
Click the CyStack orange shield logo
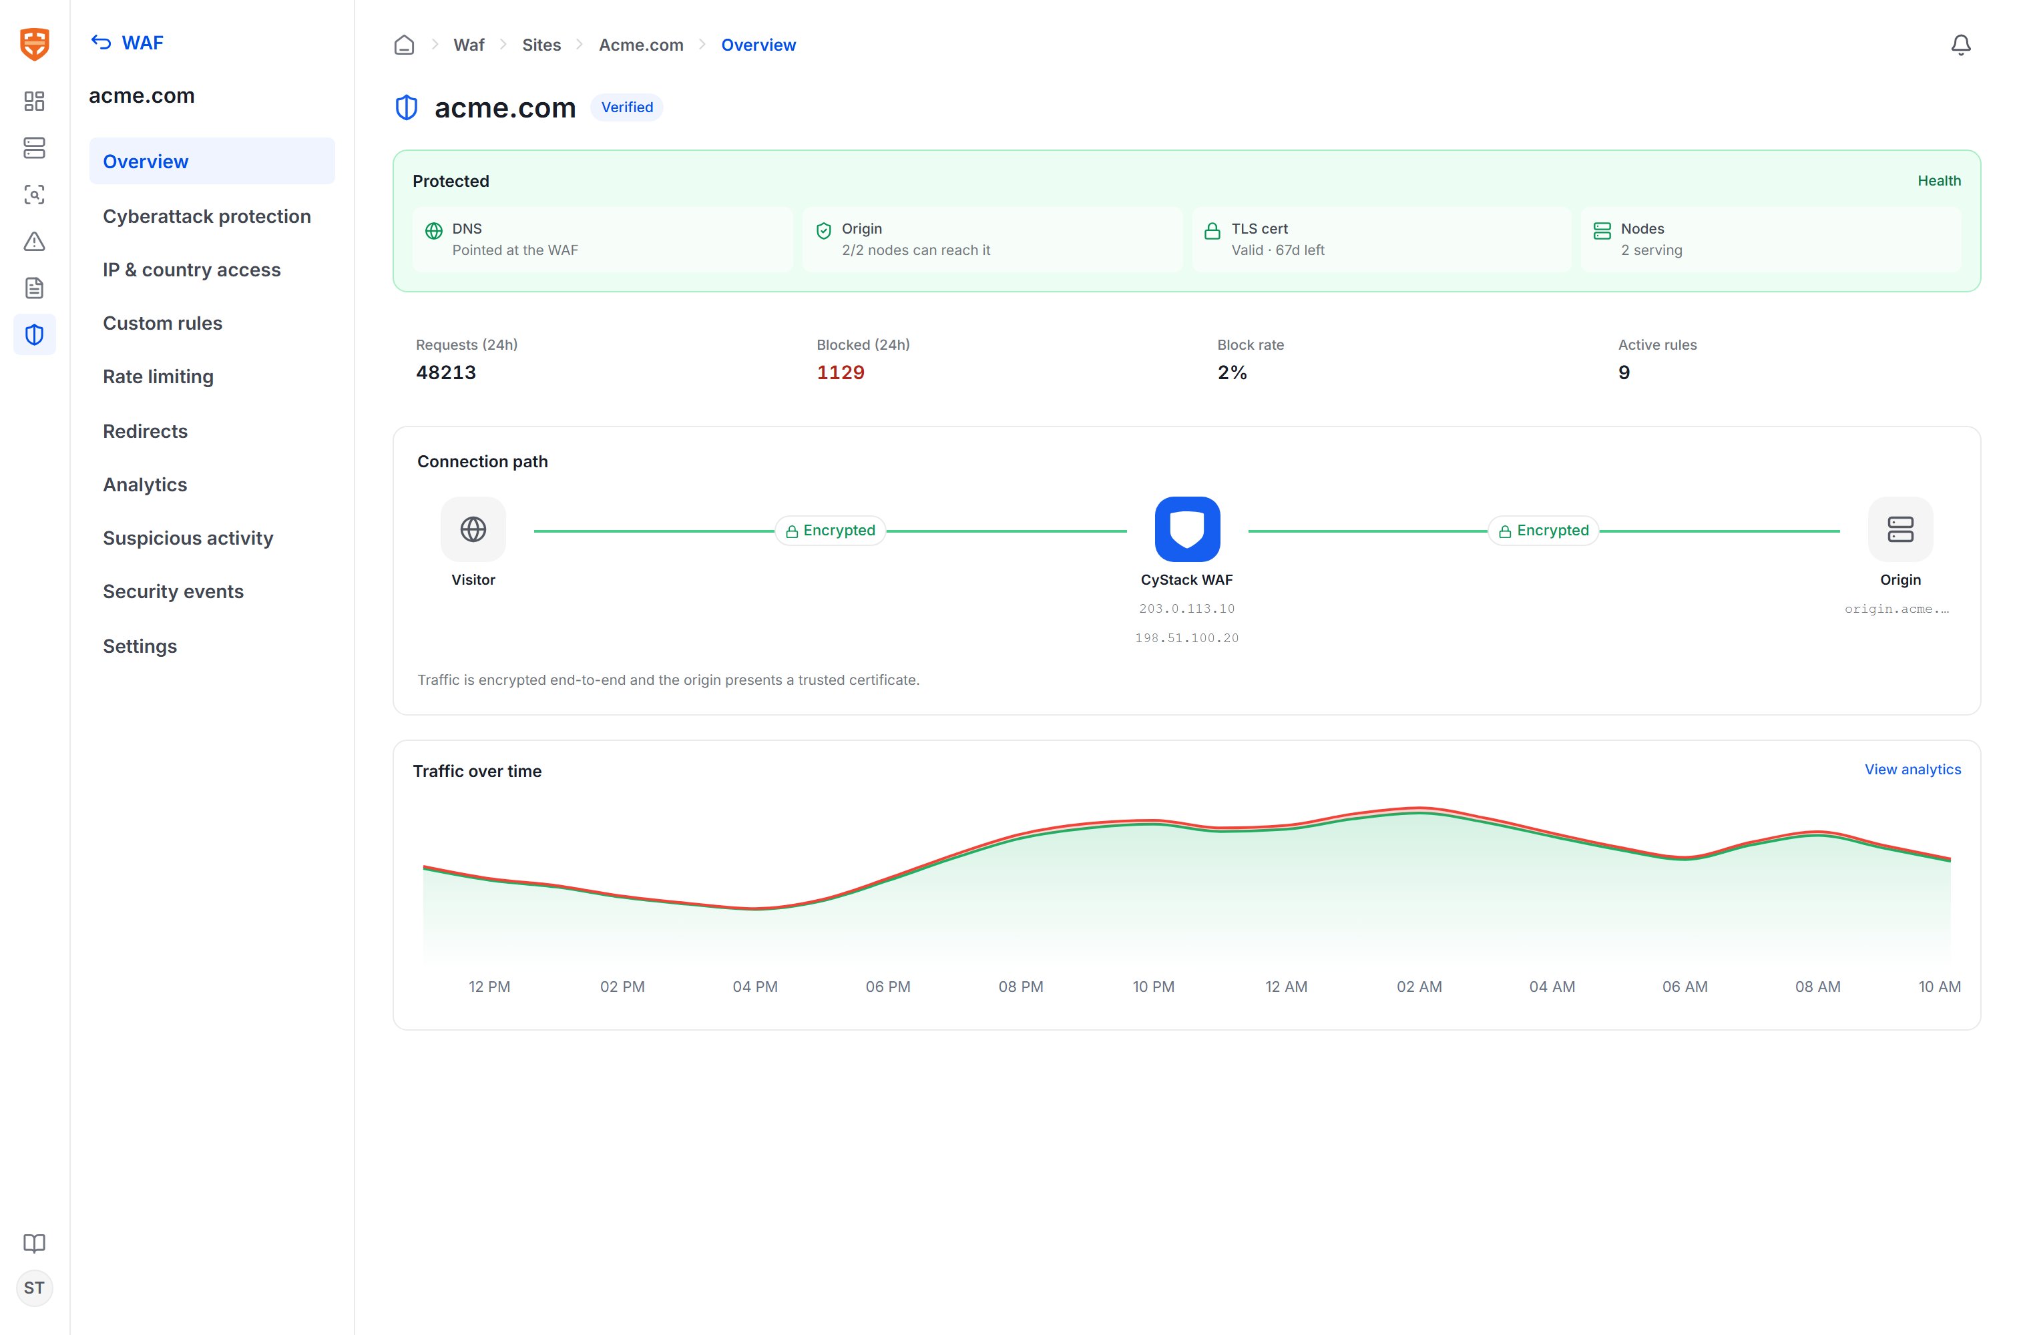coord(34,43)
